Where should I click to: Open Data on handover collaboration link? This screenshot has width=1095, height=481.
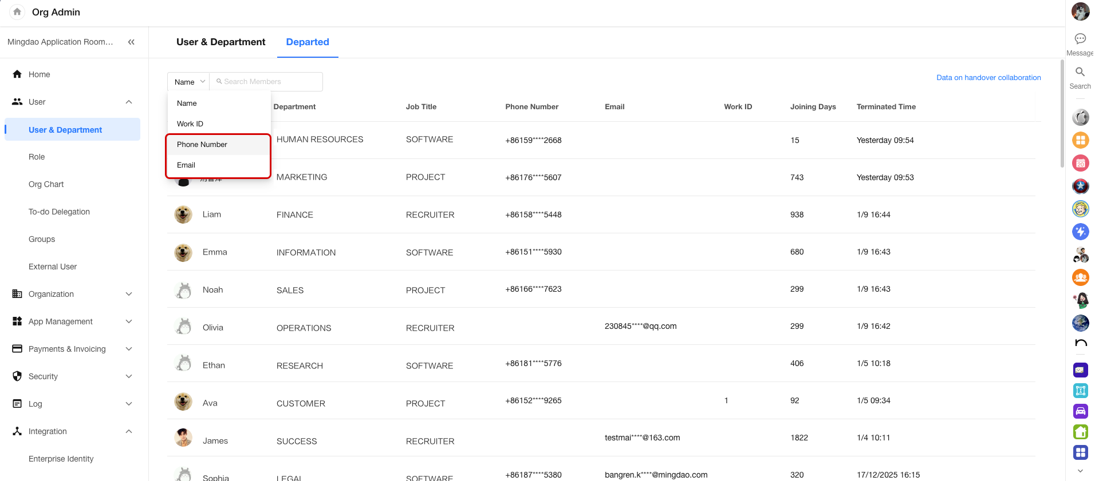[x=988, y=78]
